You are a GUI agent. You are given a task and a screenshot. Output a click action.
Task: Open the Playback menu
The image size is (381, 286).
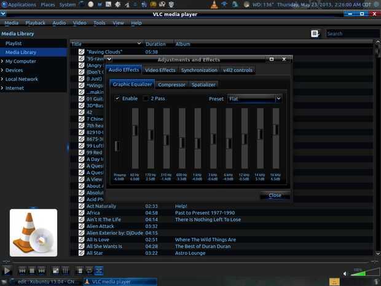point(35,23)
